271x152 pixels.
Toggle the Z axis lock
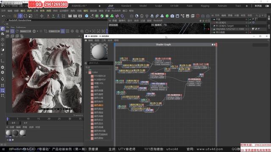pos(58,16)
